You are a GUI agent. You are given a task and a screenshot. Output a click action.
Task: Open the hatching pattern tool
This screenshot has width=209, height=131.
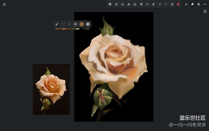[x=123, y=4]
